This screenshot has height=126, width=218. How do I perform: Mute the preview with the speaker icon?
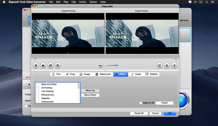[x=100, y=65]
